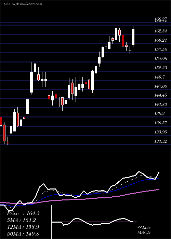Click the last white candlestick on the right
The image size is (171, 239).
pyautogui.click(x=133, y=37)
